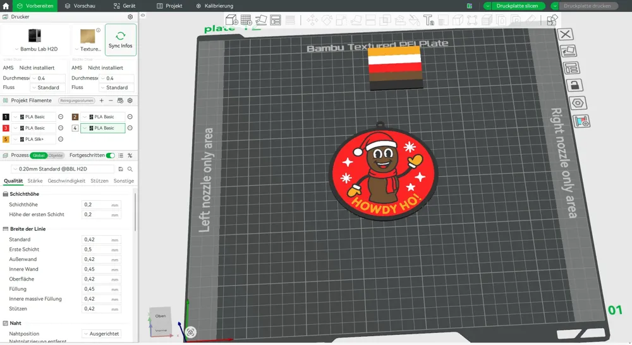Image resolution: width=632 pixels, height=345 pixels.
Task: Collapse the sidebar with eye icon
Action: (x=143, y=15)
